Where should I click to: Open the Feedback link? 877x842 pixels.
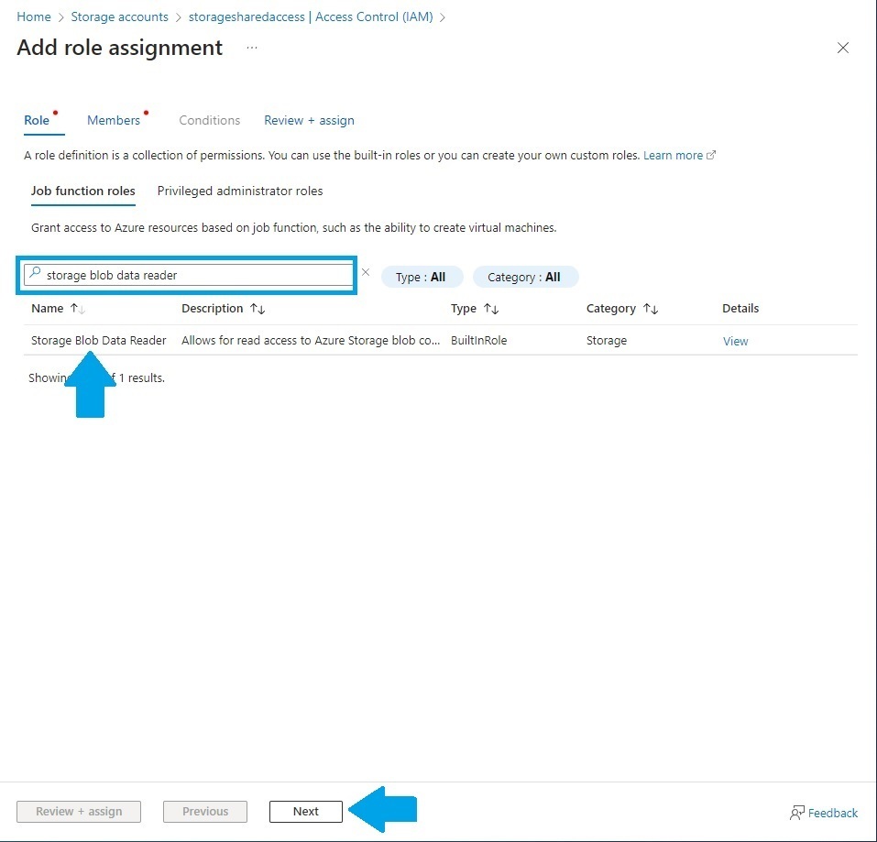(x=832, y=813)
